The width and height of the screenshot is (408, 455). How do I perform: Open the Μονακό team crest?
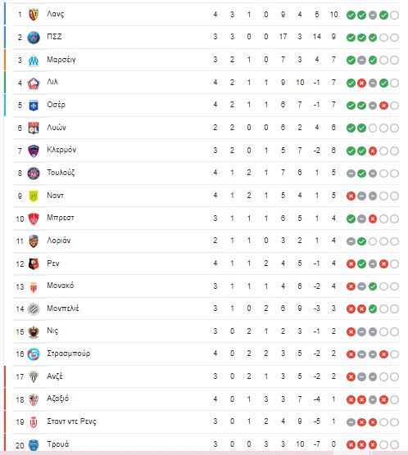(34, 286)
